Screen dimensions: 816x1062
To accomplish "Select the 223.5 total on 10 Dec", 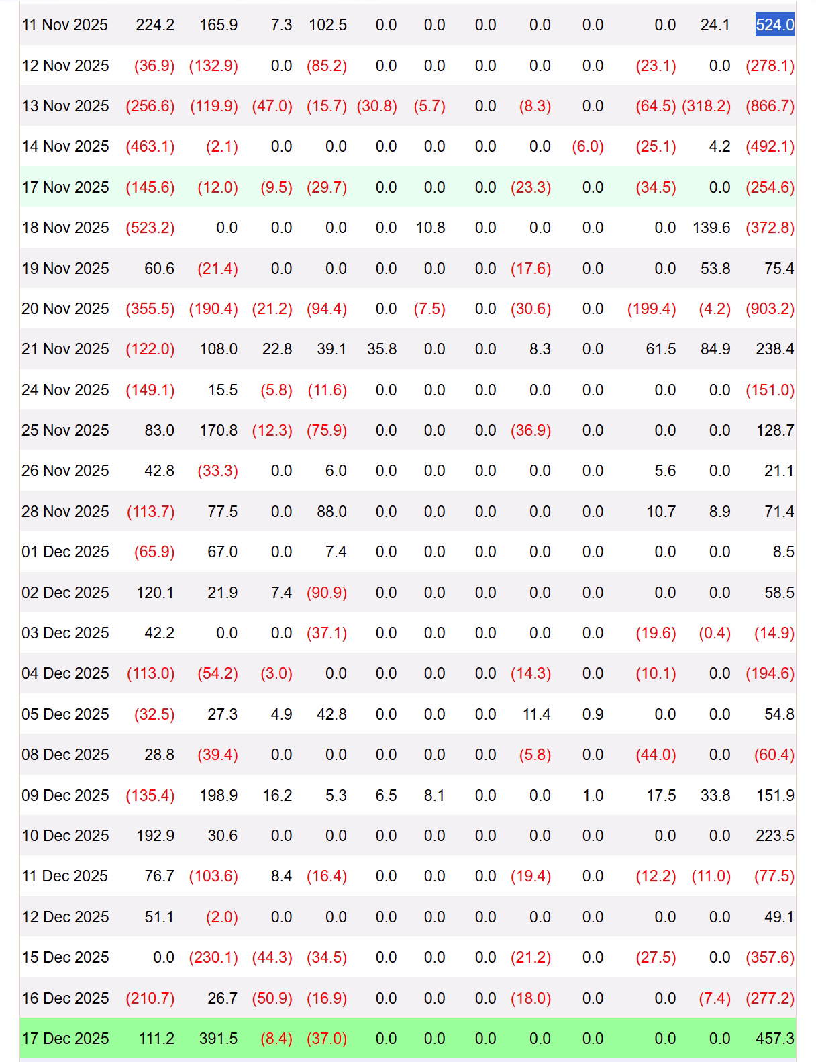I will pos(774,836).
